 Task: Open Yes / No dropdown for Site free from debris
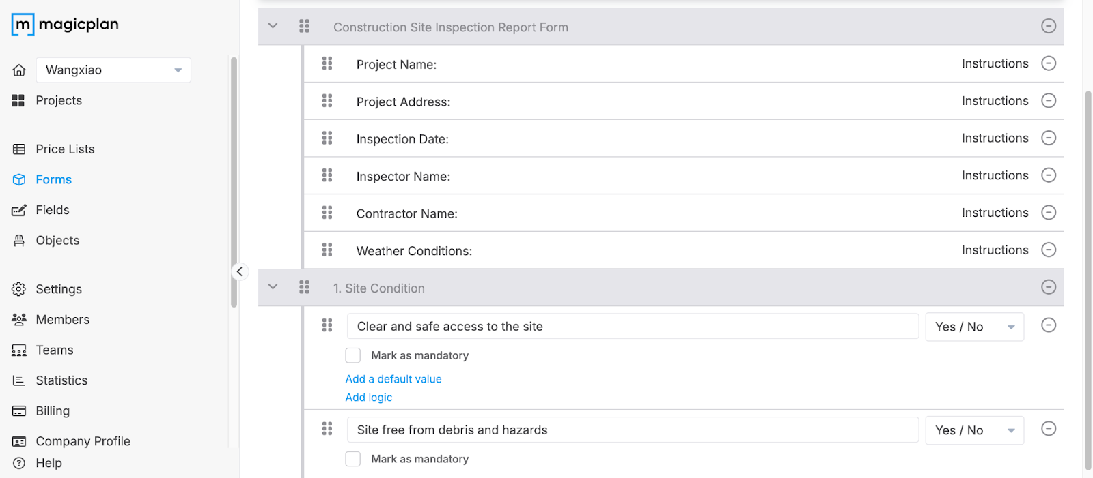click(x=975, y=430)
